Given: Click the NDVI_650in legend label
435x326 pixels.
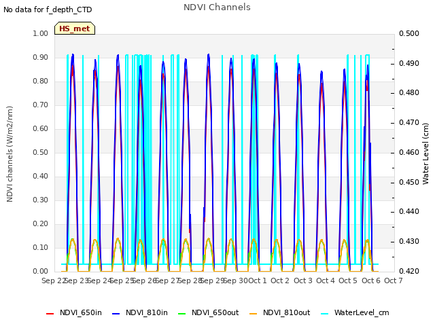Looking at the screenshot, I should click(x=81, y=312).
